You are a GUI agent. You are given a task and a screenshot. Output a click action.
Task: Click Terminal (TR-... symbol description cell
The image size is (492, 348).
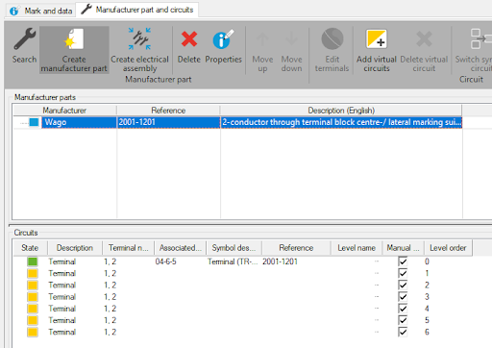click(233, 261)
